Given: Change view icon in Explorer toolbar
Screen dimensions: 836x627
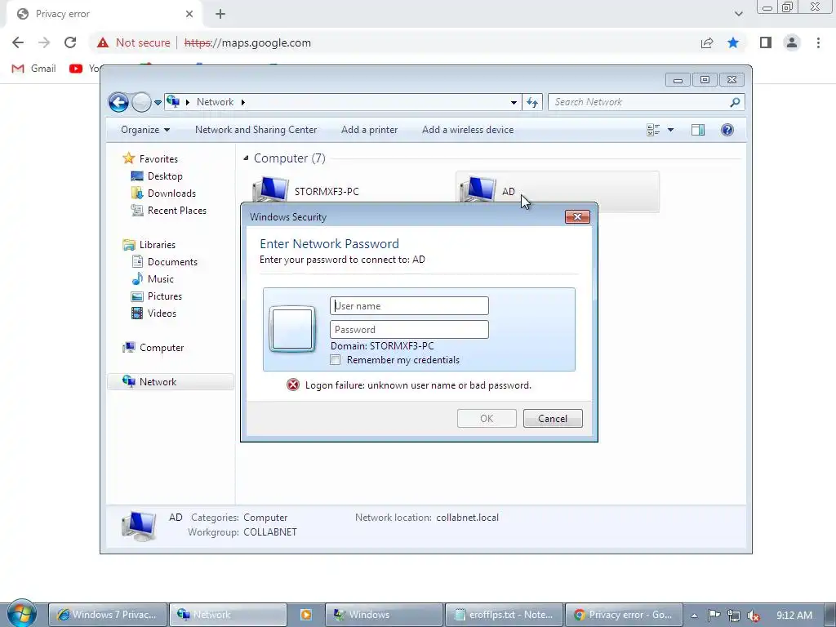Looking at the screenshot, I should pyautogui.click(x=653, y=130).
